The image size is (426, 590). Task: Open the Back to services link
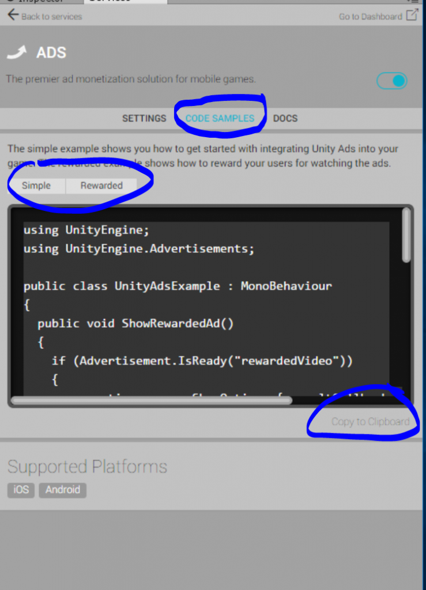(x=51, y=17)
